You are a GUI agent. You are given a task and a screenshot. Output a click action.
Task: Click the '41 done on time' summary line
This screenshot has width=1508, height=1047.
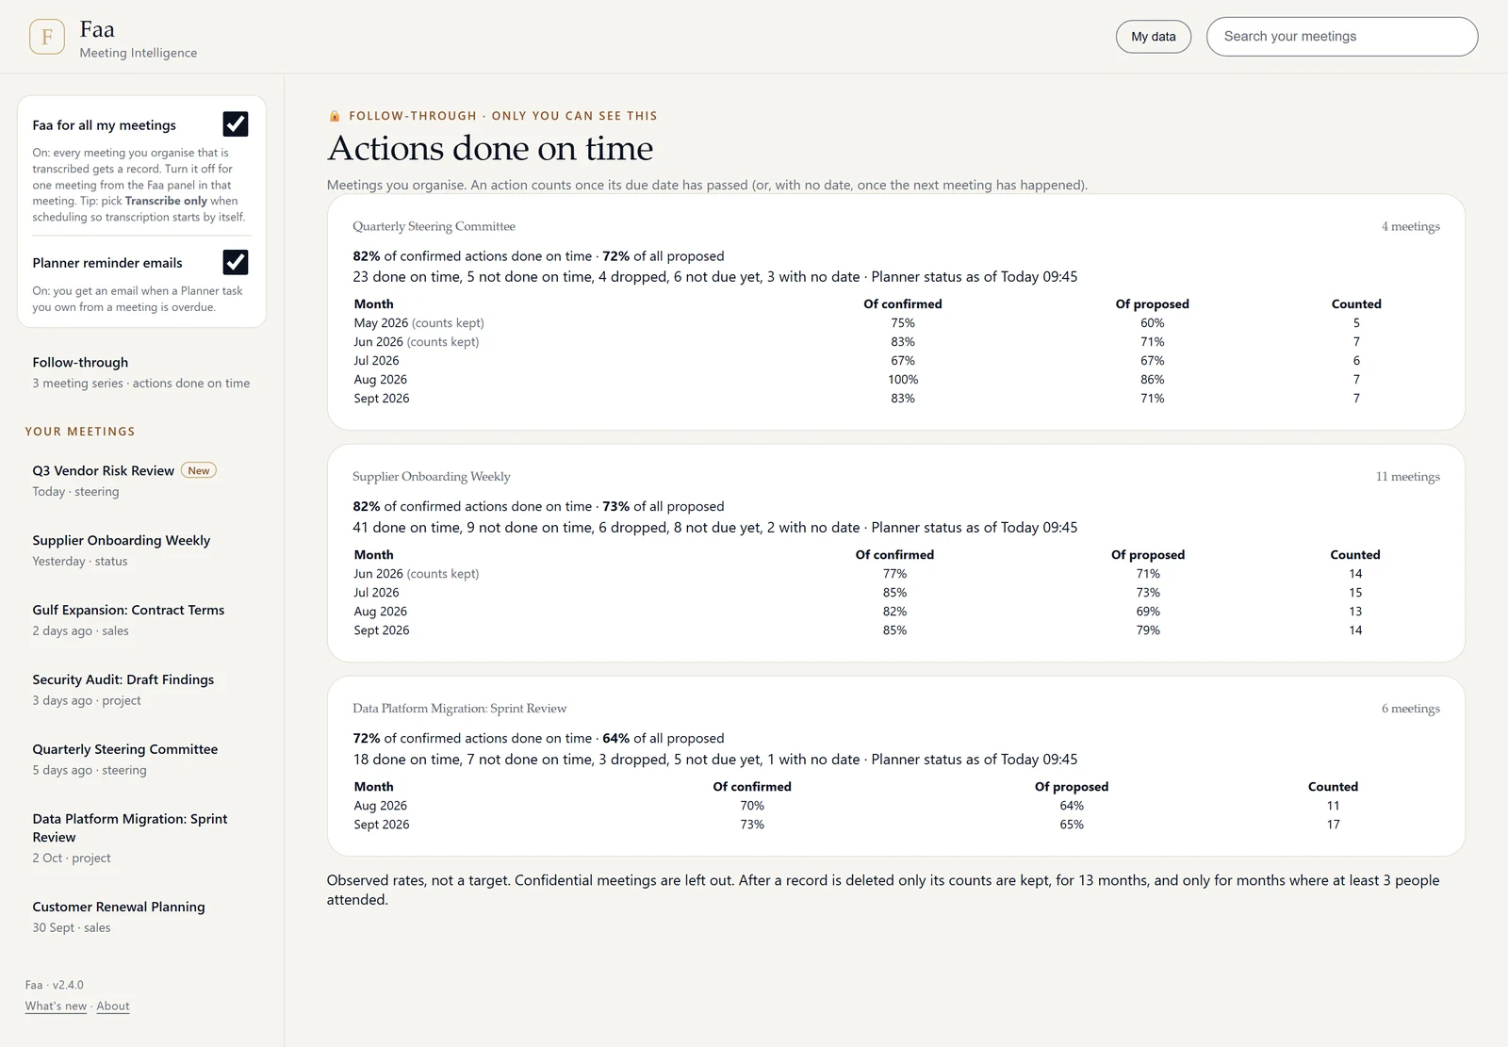click(715, 528)
